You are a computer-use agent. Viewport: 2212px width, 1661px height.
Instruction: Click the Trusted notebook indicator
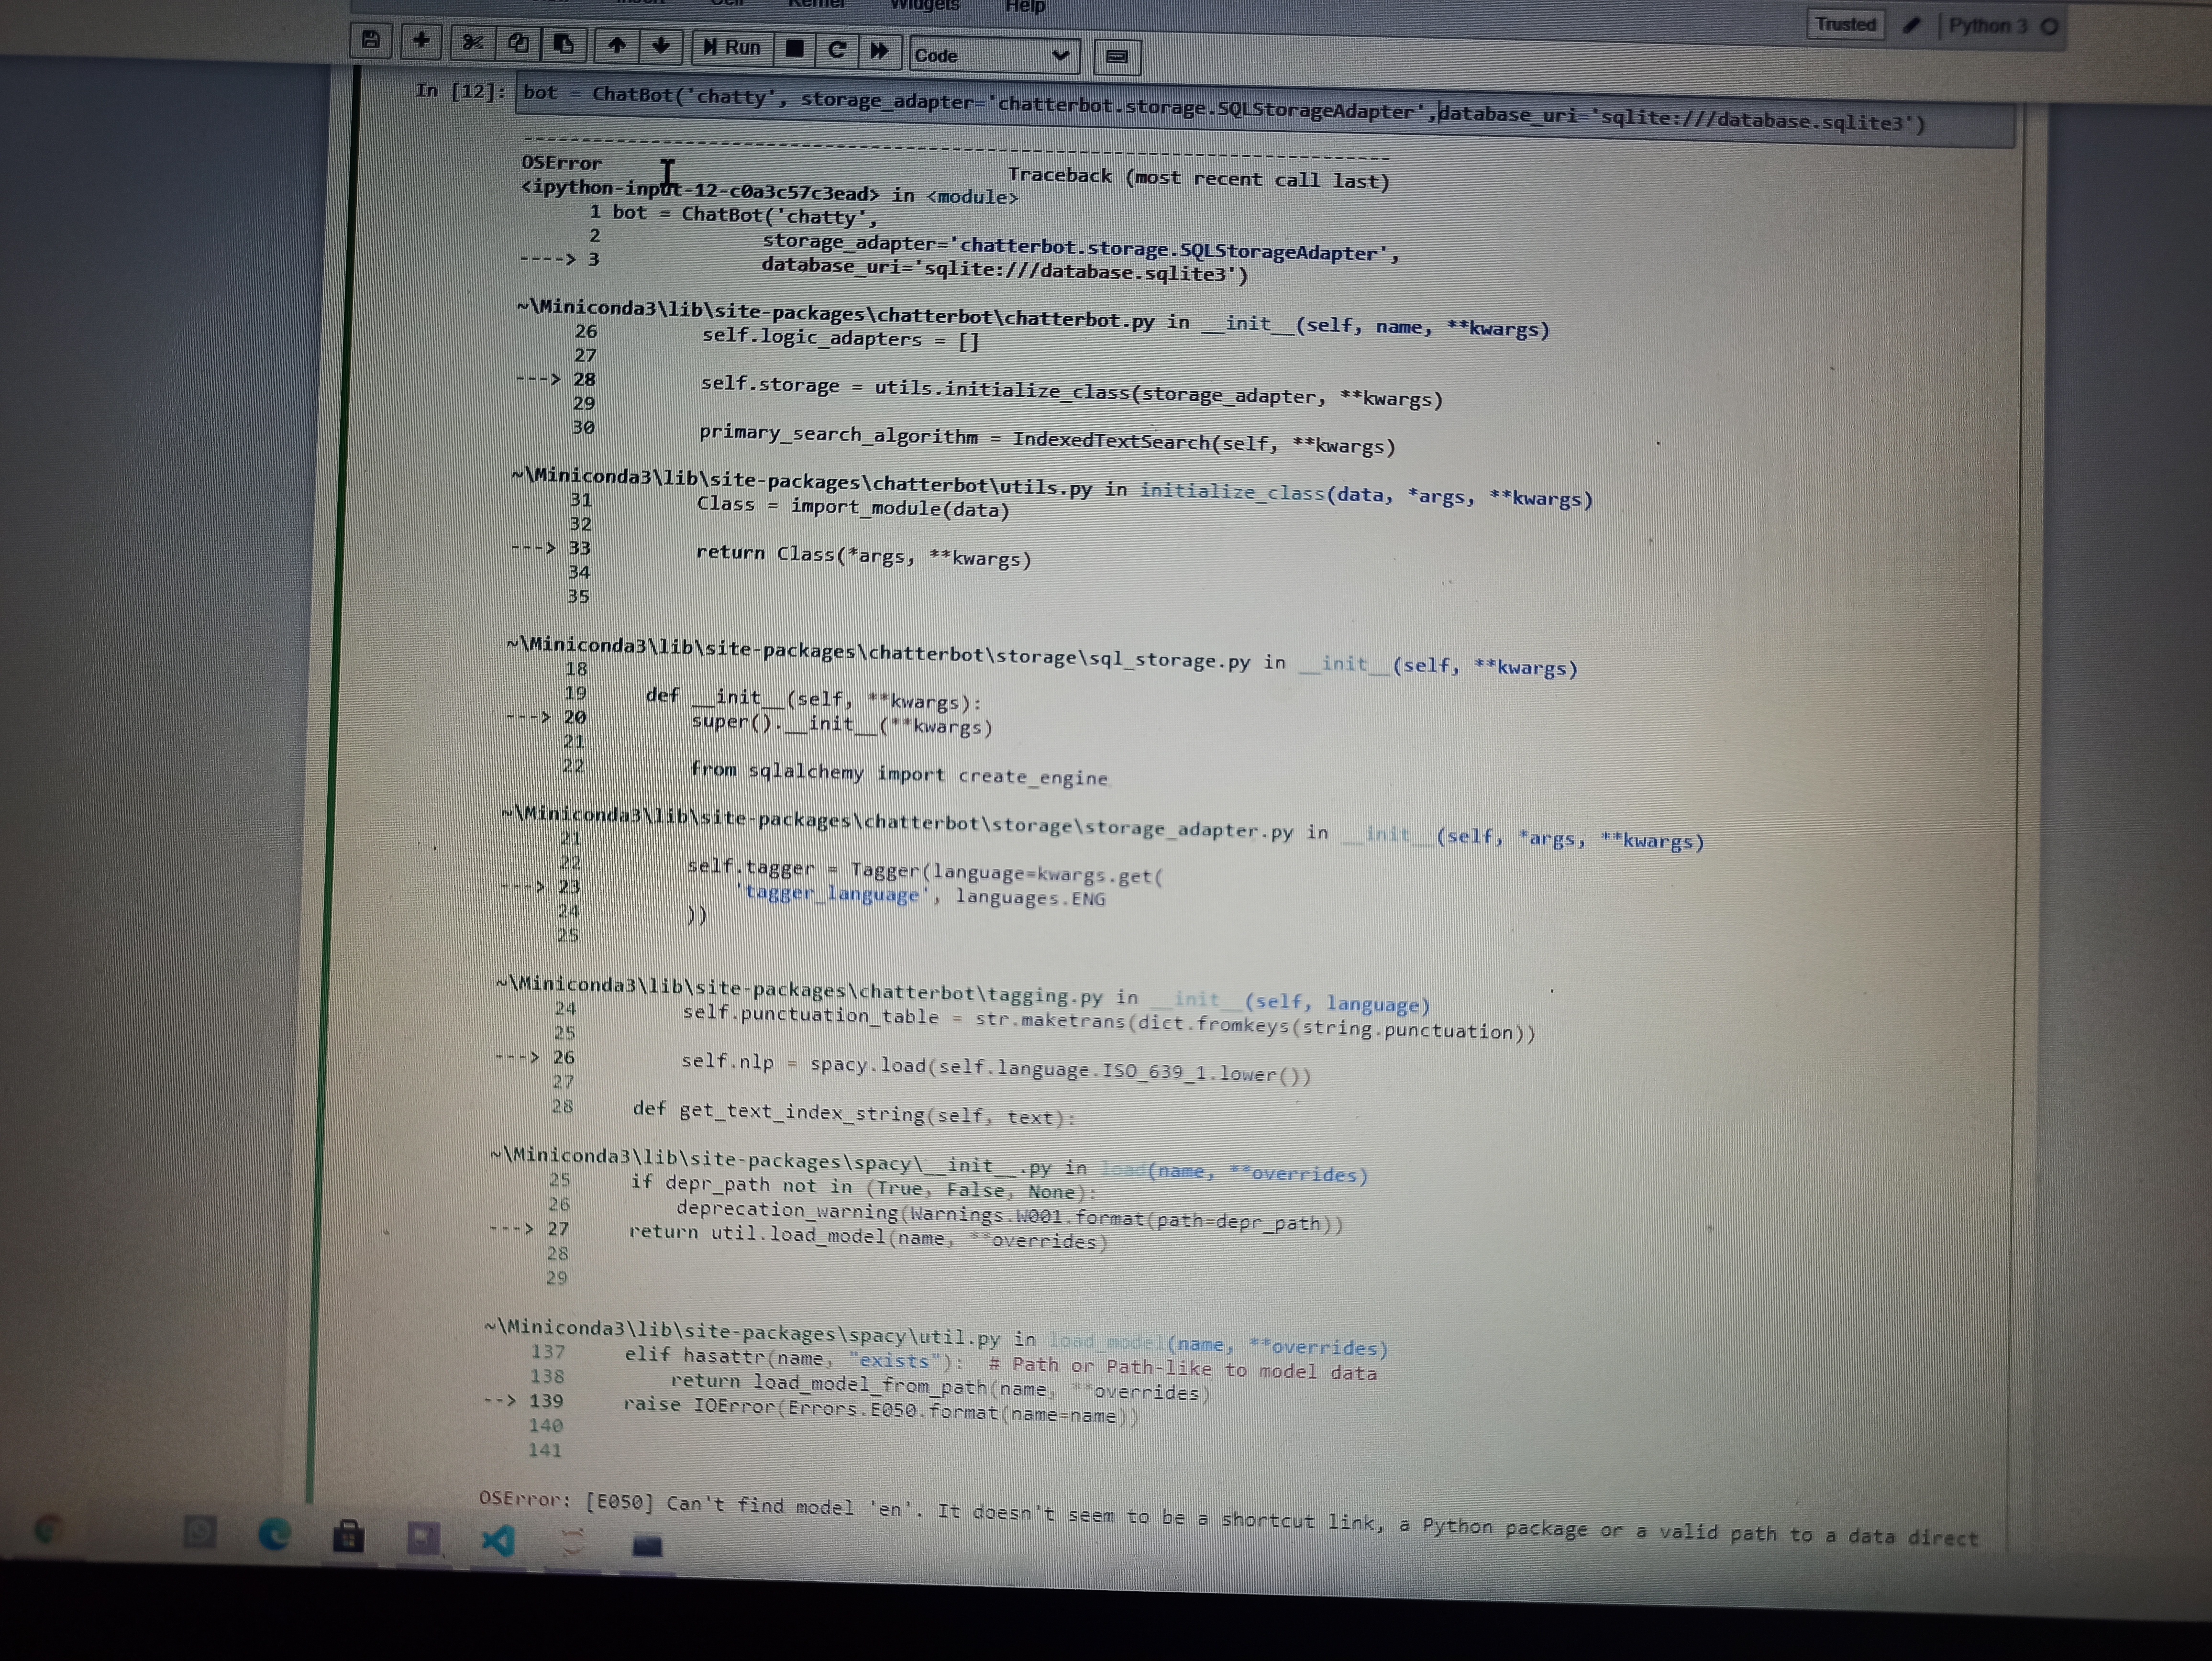1845,24
